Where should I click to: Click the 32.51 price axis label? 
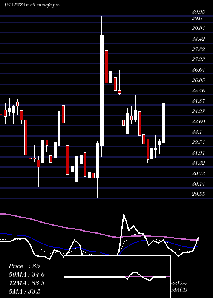[199, 142]
